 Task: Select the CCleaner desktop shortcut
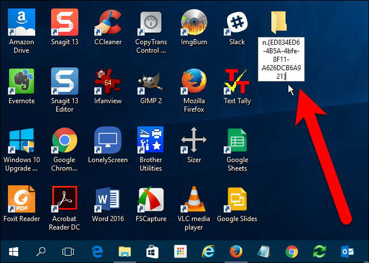click(x=107, y=23)
